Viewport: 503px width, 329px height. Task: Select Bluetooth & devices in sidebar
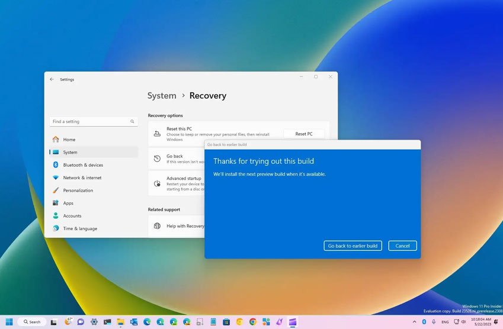click(x=83, y=165)
